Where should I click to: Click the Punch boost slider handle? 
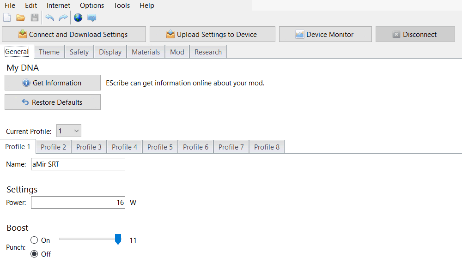pyautogui.click(x=118, y=239)
